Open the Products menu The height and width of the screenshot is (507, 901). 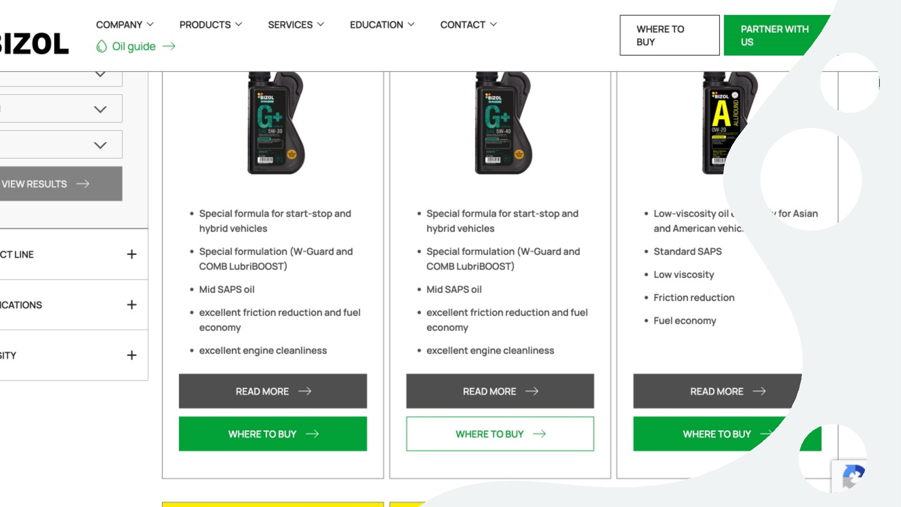pyautogui.click(x=210, y=25)
